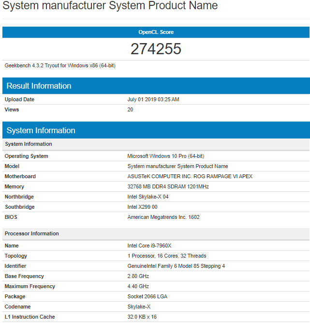Screen dimensions: 310x323
Task: Click the BIOS label
Action: coord(11,217)
